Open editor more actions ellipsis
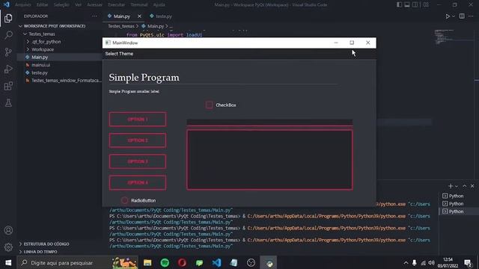479x269 pixels. click(471, 16)
